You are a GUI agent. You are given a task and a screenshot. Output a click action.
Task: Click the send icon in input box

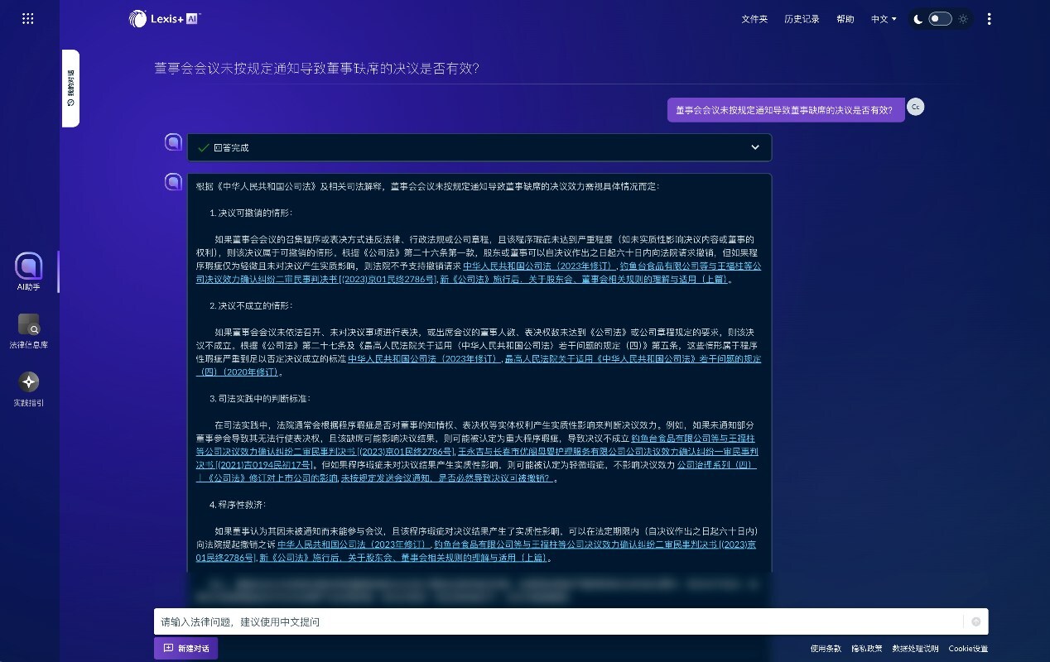975,621
